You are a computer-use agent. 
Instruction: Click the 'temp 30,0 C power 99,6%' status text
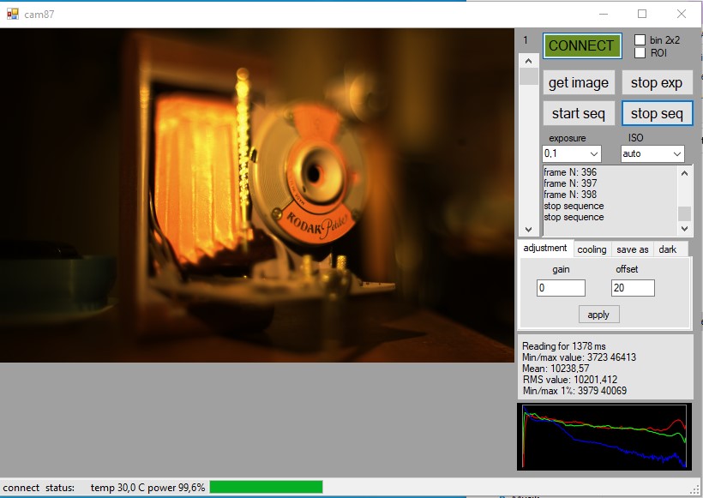click(x=147, y=487)
